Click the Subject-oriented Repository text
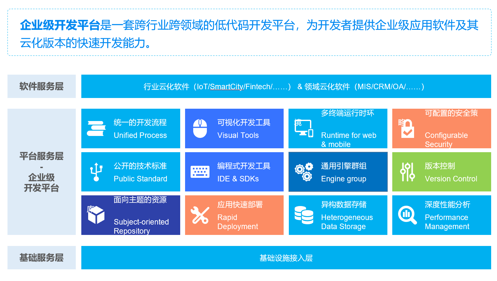Viewport: 497px width, 281px height. click(x=141, y=226)
